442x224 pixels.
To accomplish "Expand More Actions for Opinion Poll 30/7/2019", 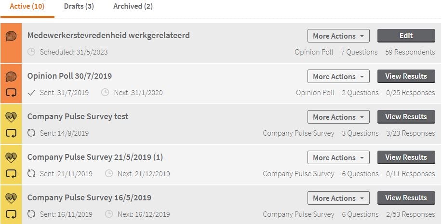I will pos(338,76).
